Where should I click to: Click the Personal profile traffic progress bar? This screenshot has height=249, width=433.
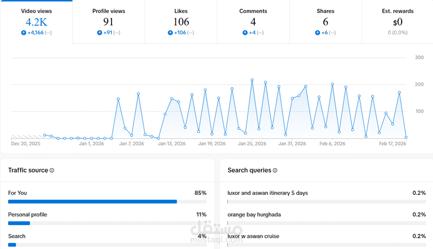(19, 223)
